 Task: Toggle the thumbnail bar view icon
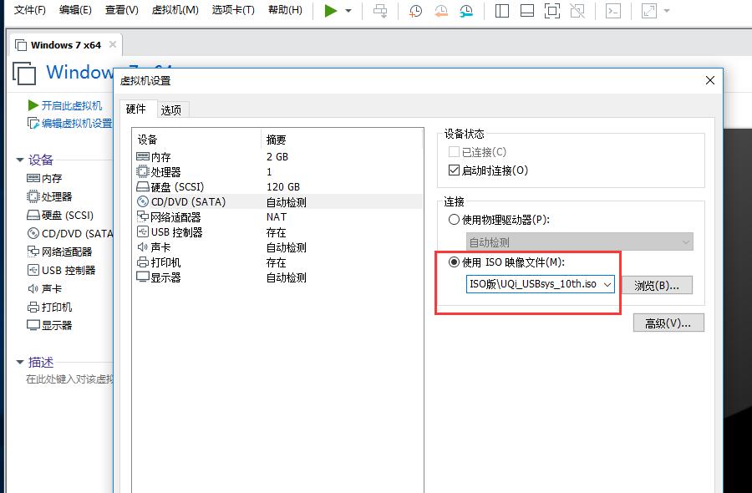pyautogui.click(x=527, y=11)
